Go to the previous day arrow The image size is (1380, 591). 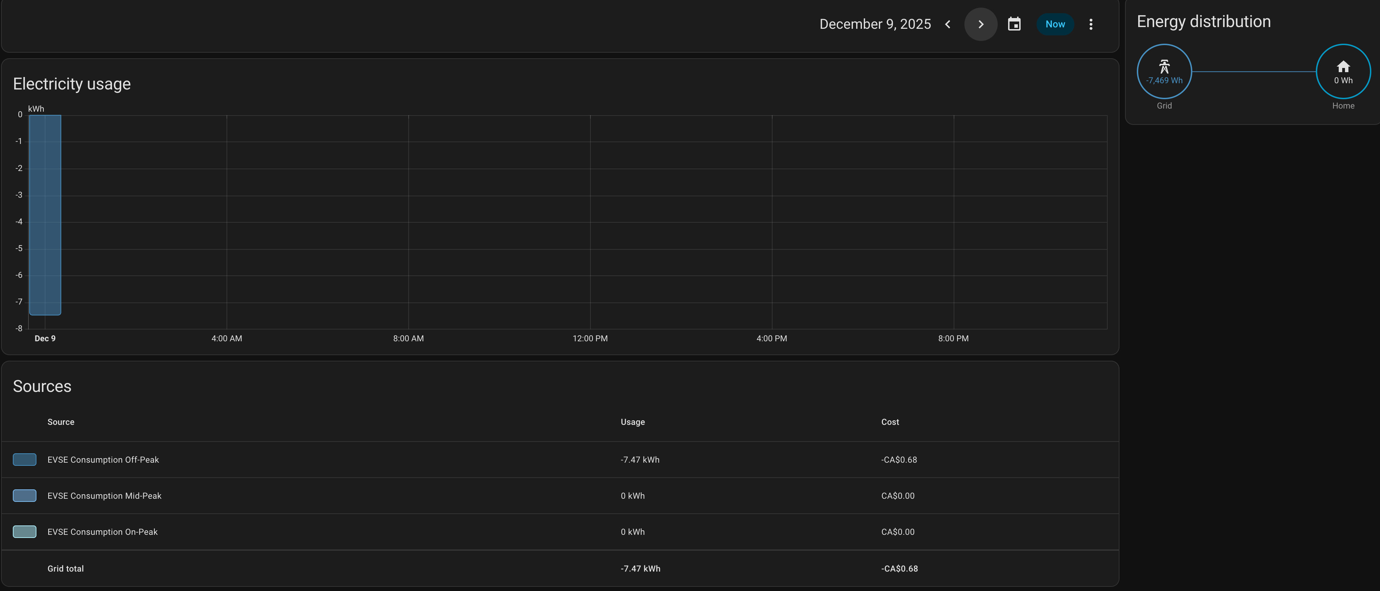[948, 24]
